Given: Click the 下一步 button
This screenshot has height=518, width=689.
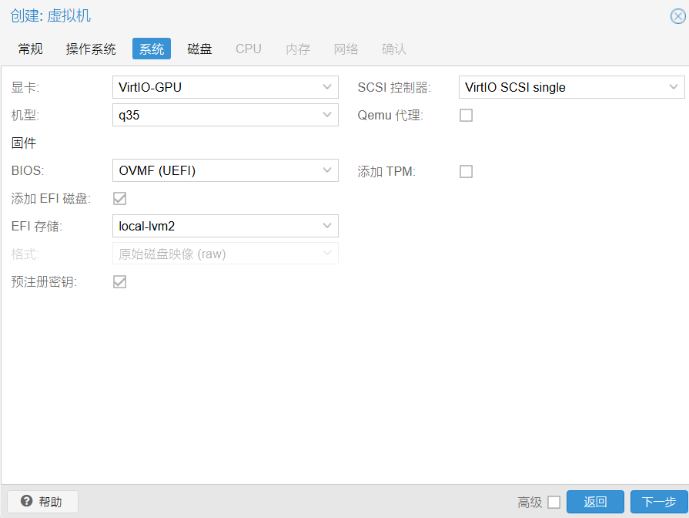Looking at the screenshot, I should [x=658, y=503].
